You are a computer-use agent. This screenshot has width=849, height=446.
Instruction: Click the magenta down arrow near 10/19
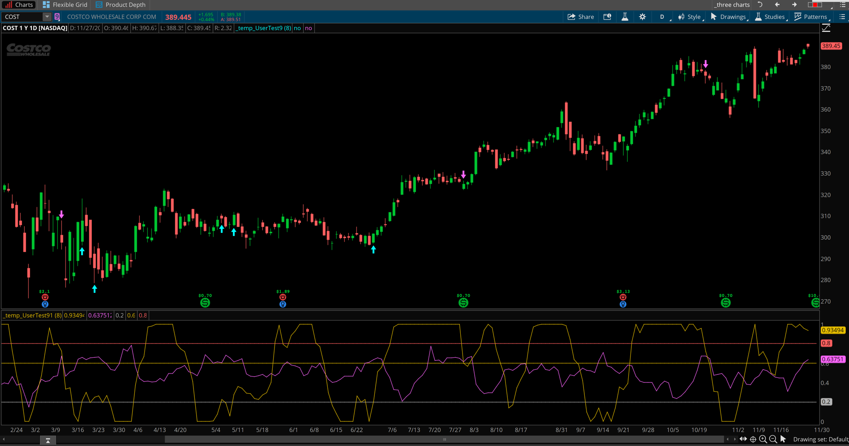[706, 64]
